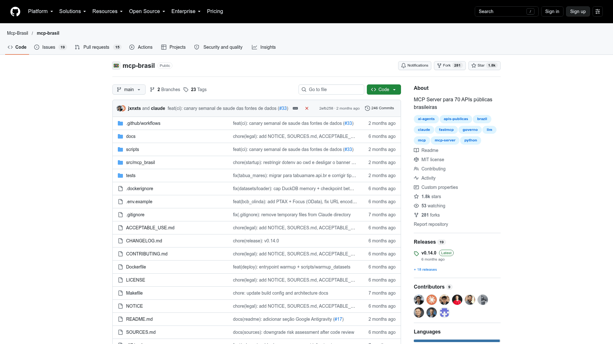Image resolution: width=613 pixels, height=344 pixels.
Task: Click the Activity pulse icon
Action: tap(416, 178)
